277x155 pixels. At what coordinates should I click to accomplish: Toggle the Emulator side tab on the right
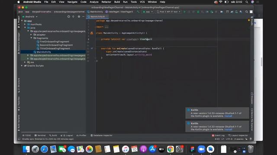coord(252,99)
